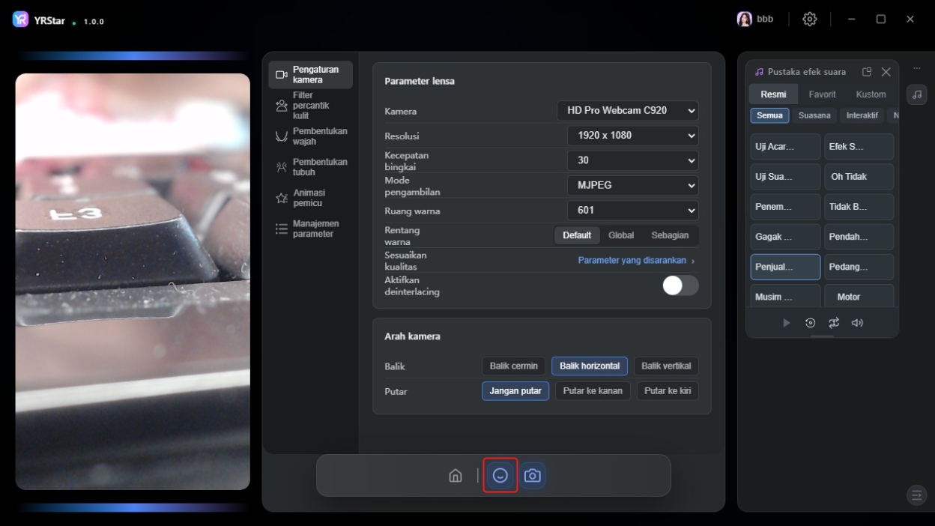Click the music note sidebar button

(x=916, y=94)
